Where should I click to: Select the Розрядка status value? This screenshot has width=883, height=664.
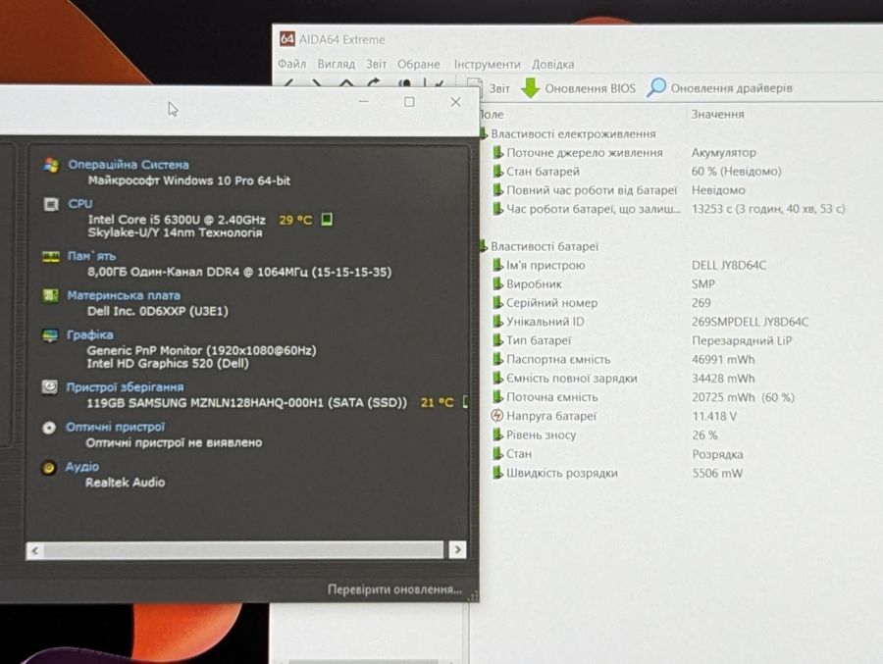717,454
